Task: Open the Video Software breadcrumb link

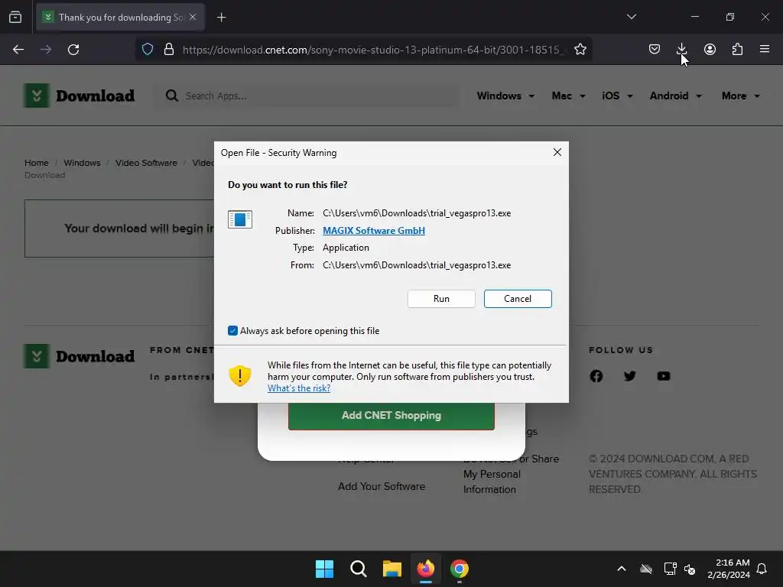Action: tap(146, 163)
